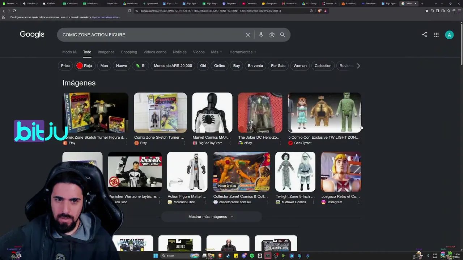Bookmark this page from the address bar
Screen dimensions: 463x260
(129, 11)
